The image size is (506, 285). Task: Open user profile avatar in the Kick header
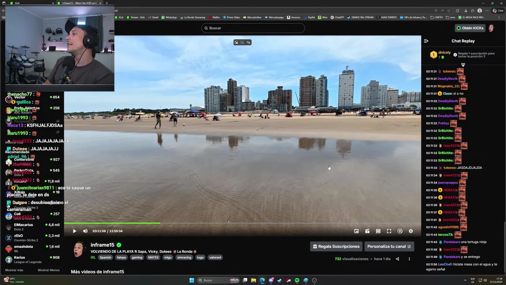[x=491, y=28]
